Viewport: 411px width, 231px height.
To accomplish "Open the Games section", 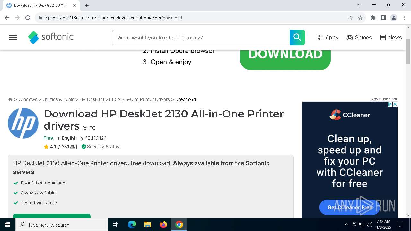I will pyautogui.click(x=359, y=38).
